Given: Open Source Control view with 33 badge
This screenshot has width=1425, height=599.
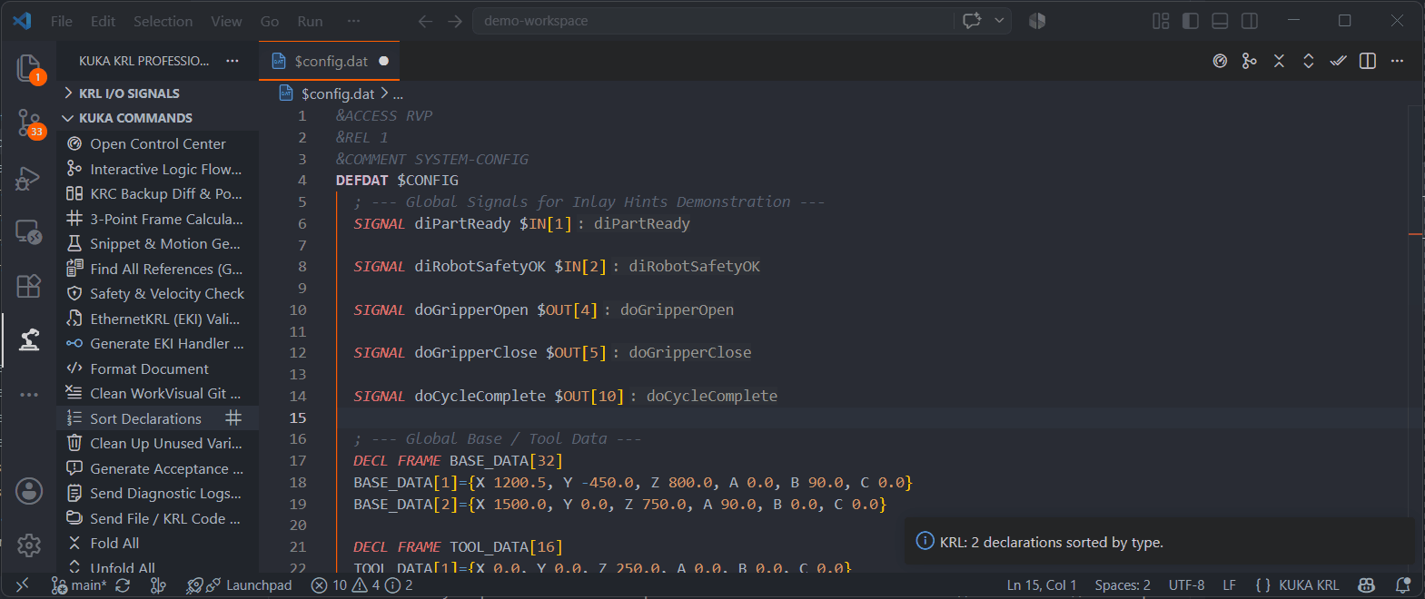Looking at the screenshot, I should pyautogui.click(x=29, y=123).
